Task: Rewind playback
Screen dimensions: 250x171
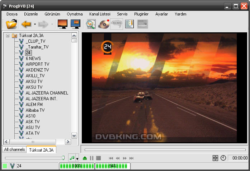Action: pyautogui.click(x=118, y=158)
